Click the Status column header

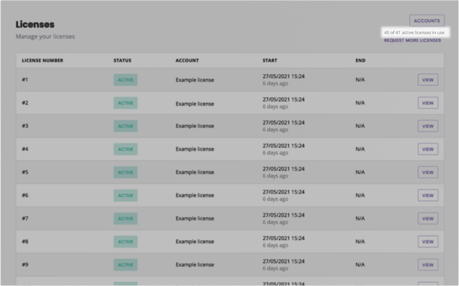pos(122,61)
